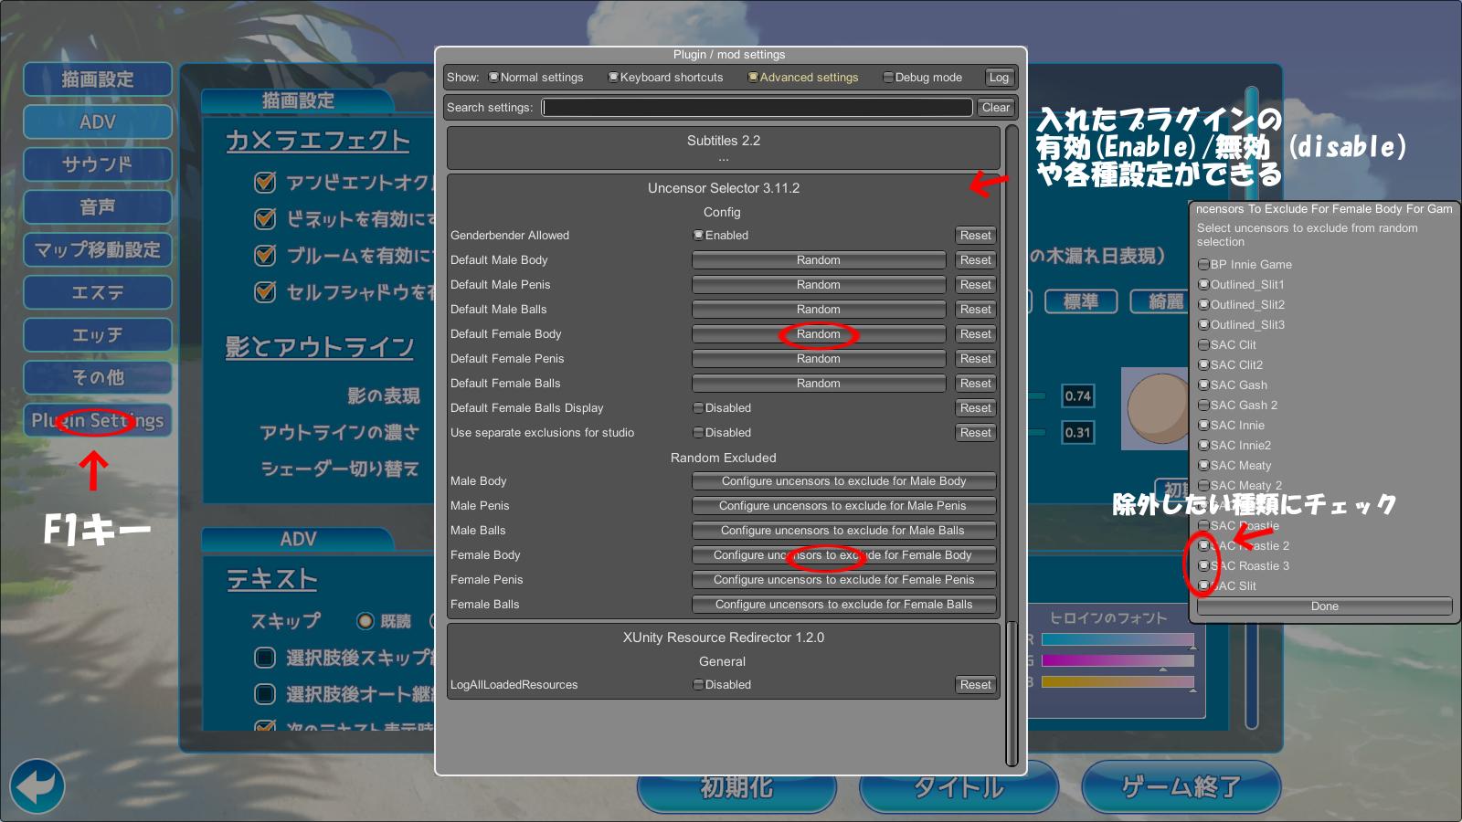Focus the Search settings input field

757,108
